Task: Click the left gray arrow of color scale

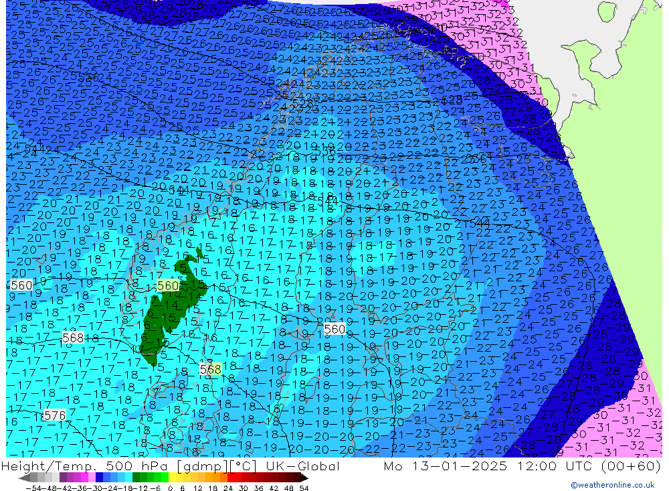Action: (x=24, y=478)
